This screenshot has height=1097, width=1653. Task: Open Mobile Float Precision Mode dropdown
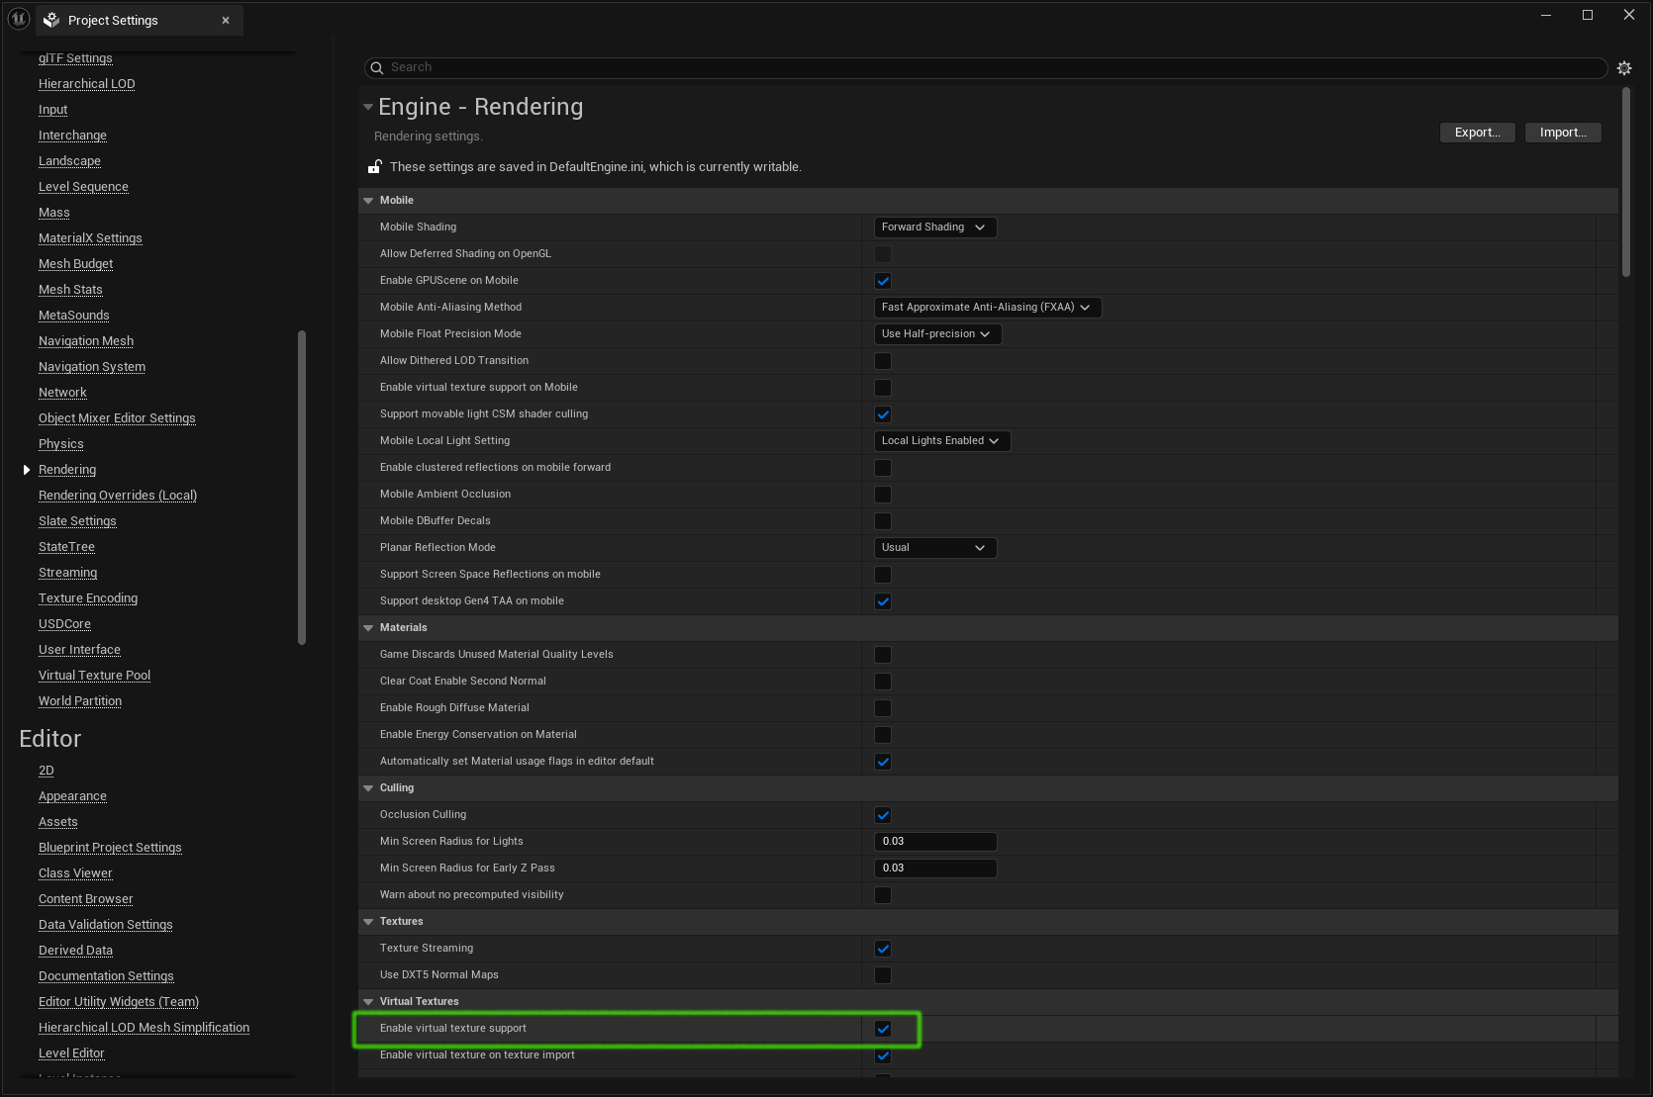tap(937, 334)
